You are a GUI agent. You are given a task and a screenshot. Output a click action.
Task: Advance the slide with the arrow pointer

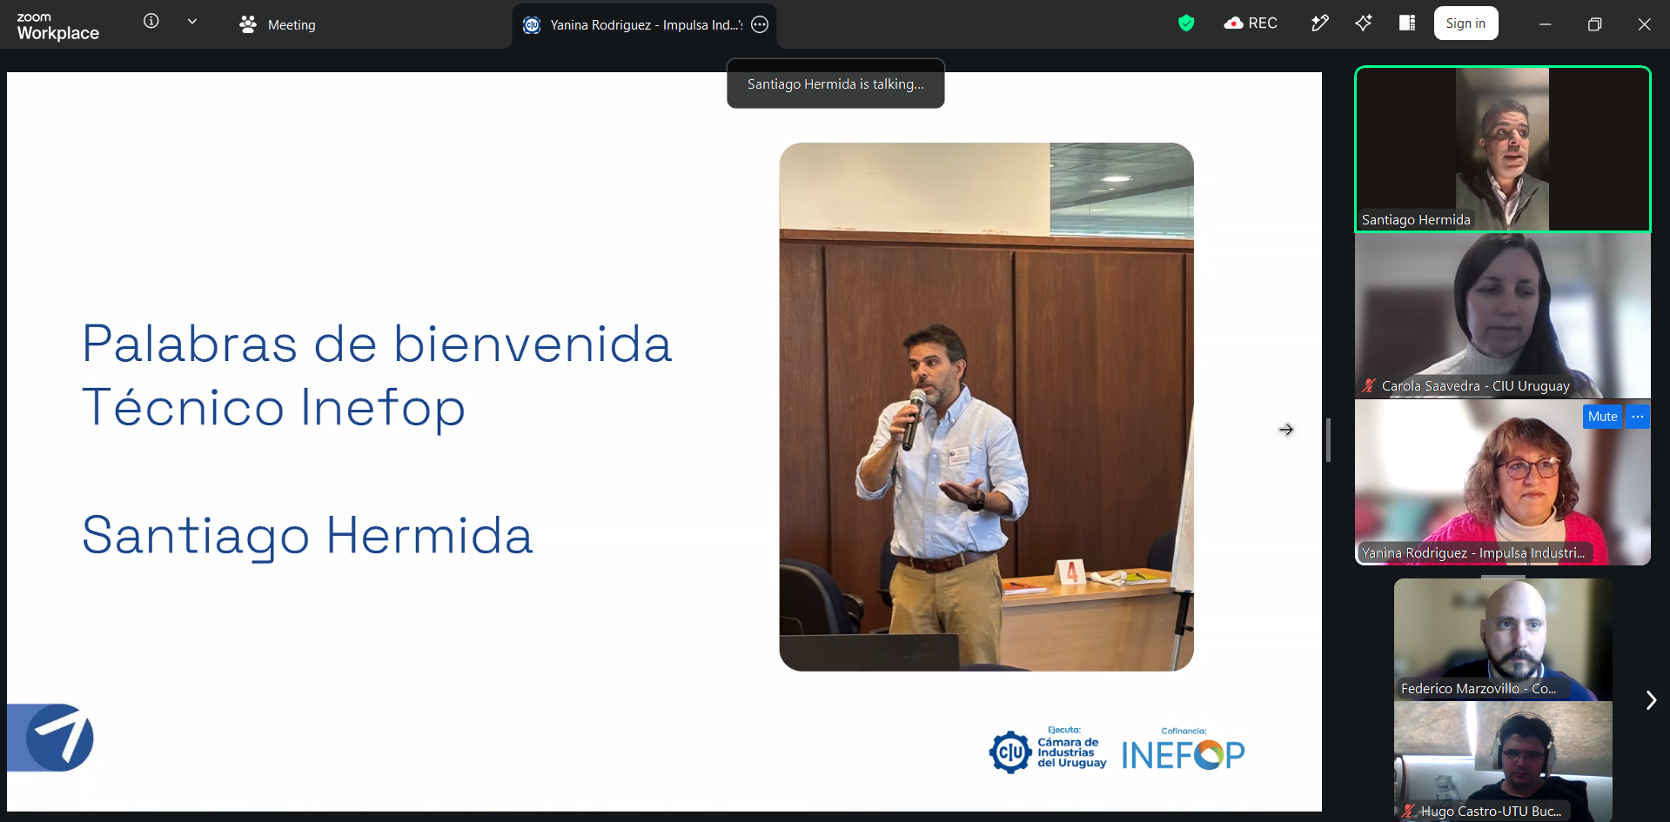pyautogui.click(x=1286, y=430)
